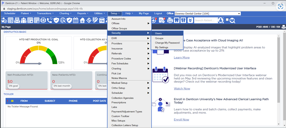Choose Change My Password
The image size is (286, 128).
pos(167,43)
